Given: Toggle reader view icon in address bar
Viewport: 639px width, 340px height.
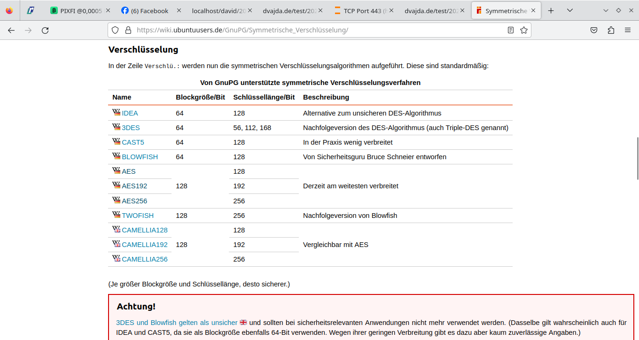Looking at the screenshot, I should [511, 30].
